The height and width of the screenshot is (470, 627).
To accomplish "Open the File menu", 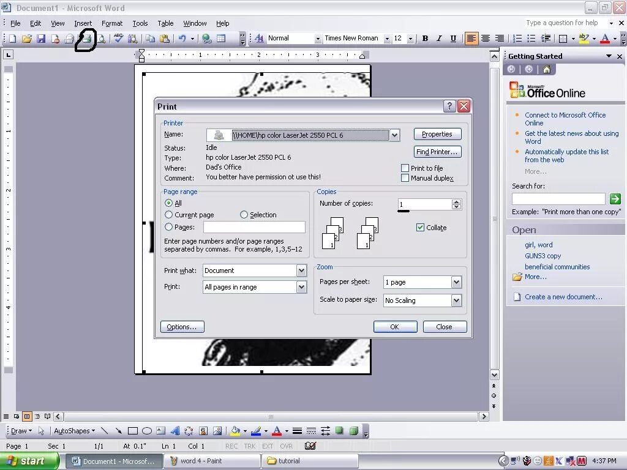I will (x=15, y=23).
